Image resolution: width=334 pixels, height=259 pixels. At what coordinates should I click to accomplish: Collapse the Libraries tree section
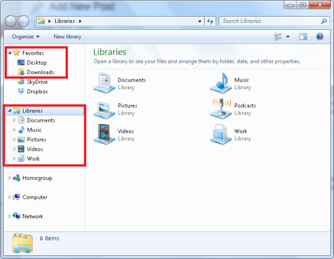[10, 111]
